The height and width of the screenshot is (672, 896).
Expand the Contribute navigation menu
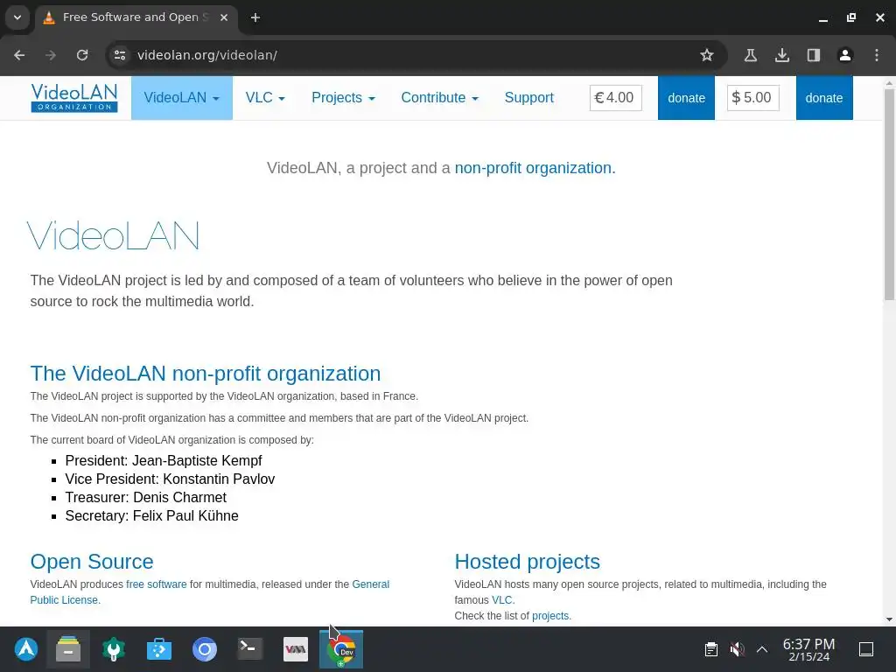pyautogui.click(x=439, y=98)
